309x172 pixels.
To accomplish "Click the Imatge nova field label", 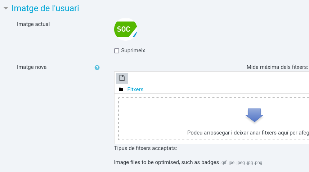I will point(32,67).
